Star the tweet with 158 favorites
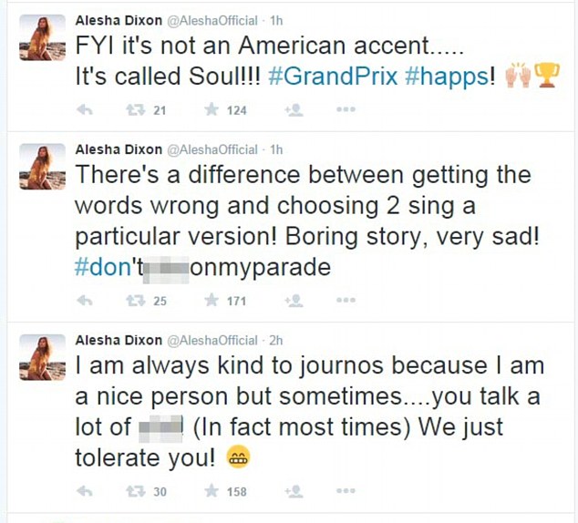The width and height of the screenshot is (578, 523). (x=212, y=491)
